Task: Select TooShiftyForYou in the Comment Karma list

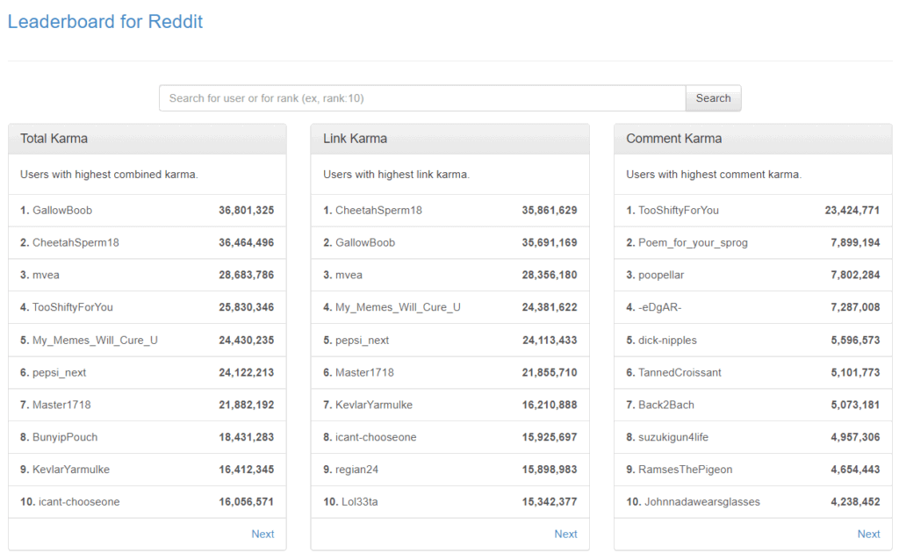Action: pyautogui.click(x=679, y=211)
